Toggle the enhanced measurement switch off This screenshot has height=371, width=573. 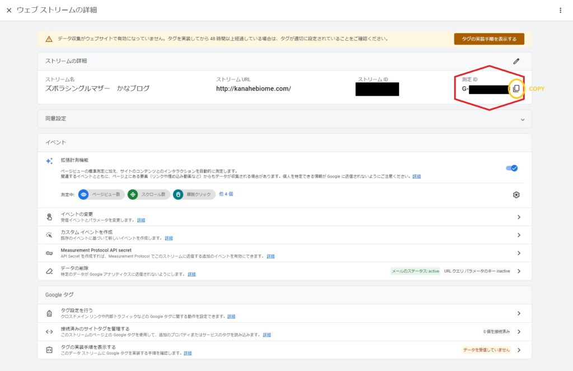pyautogui.click(x=511, y=168)
